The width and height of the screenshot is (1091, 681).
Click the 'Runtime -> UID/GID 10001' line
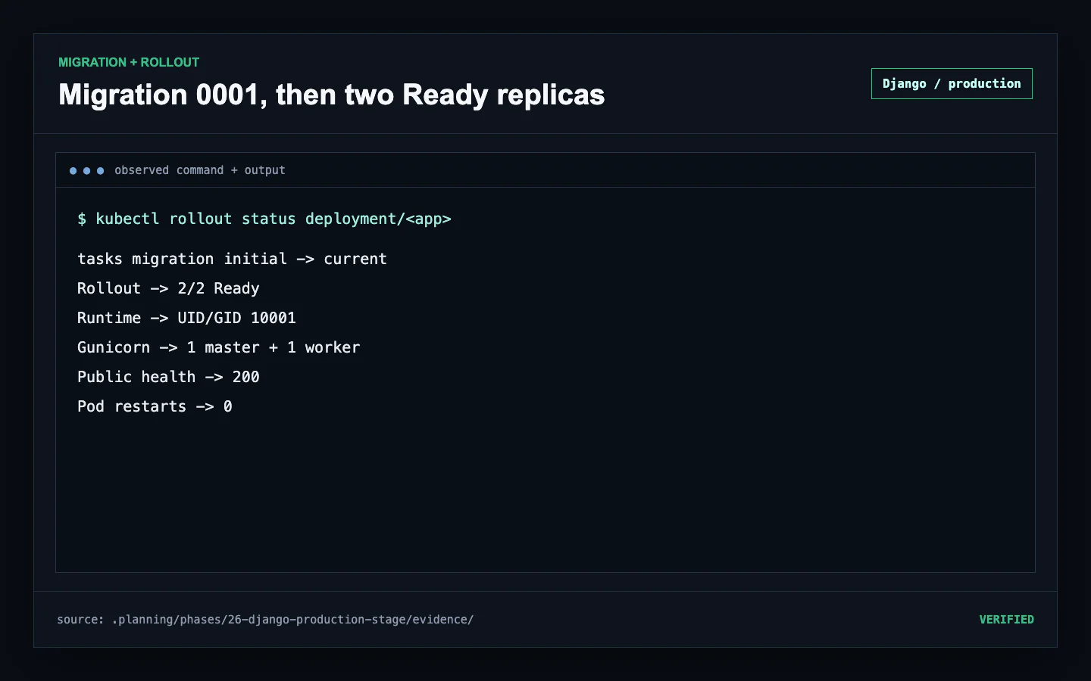(186, 318)
